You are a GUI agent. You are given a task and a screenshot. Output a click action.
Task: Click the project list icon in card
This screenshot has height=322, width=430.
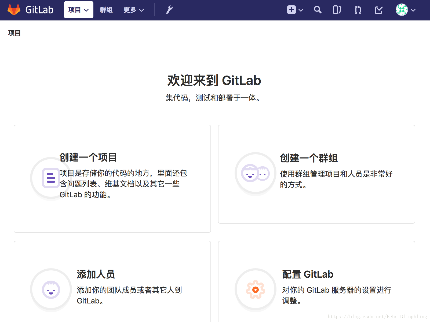tap(51, 178)
